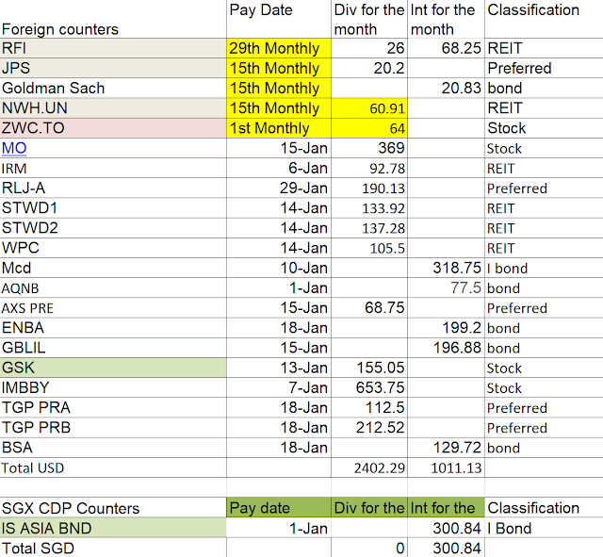
Task: Click the 29th Monthly yellow cell
Action: [x=279, y=48]
